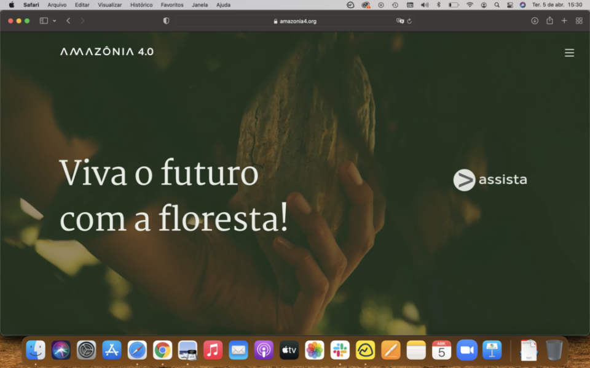Open Zoom from the Dock
Screen dimensions: 590x368
(x=466, y=350)
